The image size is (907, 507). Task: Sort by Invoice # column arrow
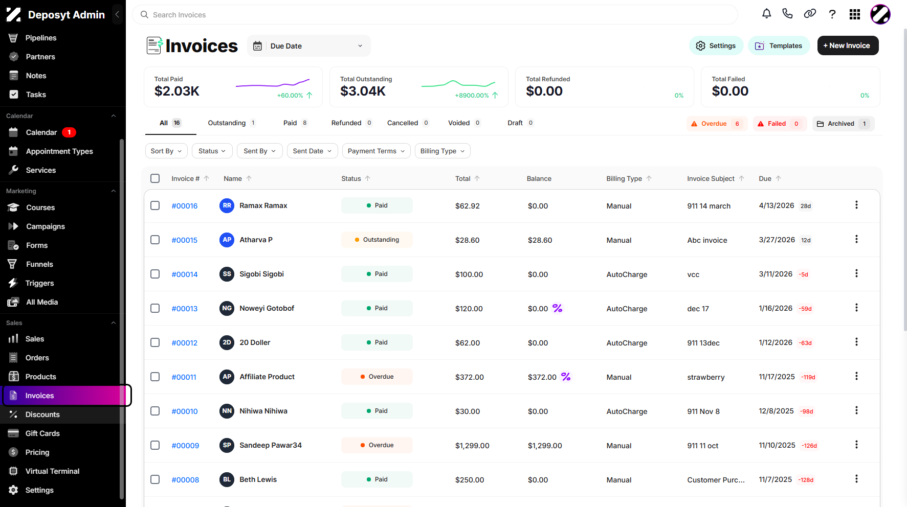click(x=207, y=178)
